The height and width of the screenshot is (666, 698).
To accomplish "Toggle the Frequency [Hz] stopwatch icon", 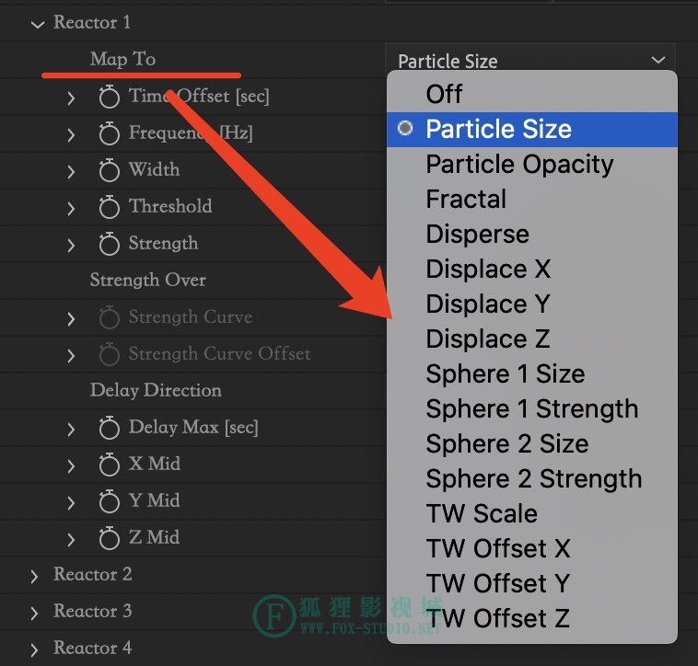I will 109,133.
